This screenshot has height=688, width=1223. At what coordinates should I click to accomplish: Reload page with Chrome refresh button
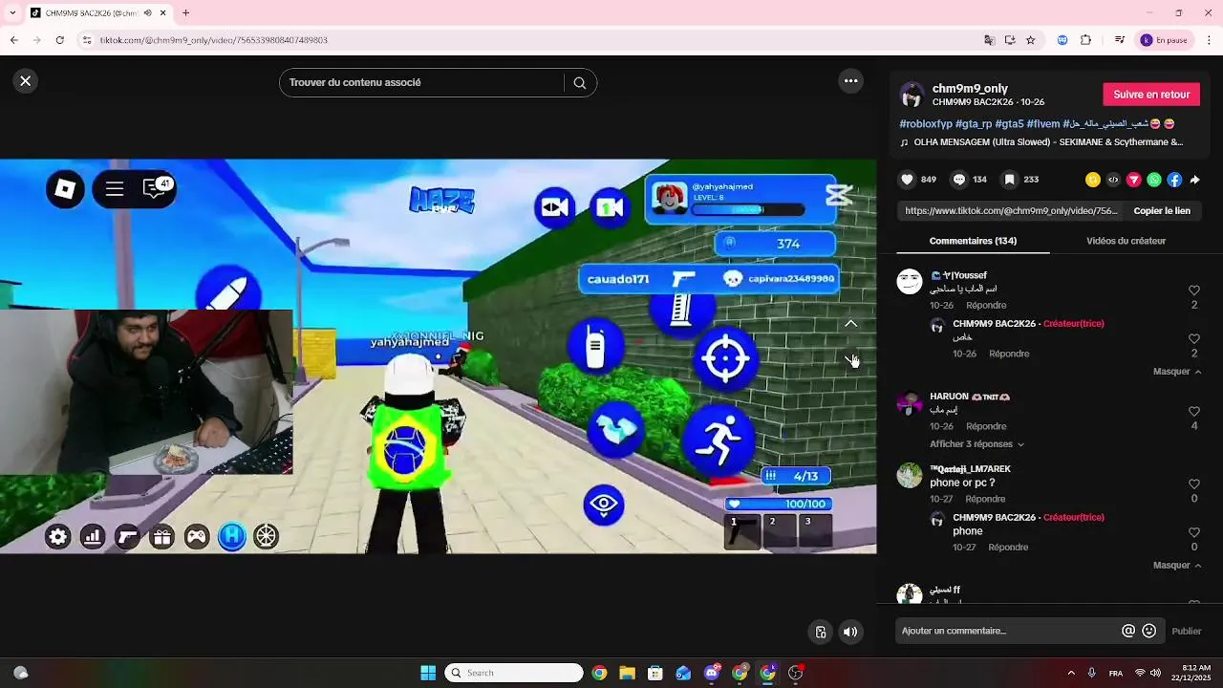point(59,40)
